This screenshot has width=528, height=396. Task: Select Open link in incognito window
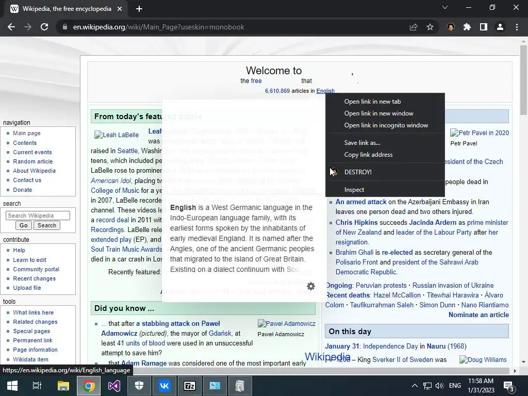click(385, 125)
